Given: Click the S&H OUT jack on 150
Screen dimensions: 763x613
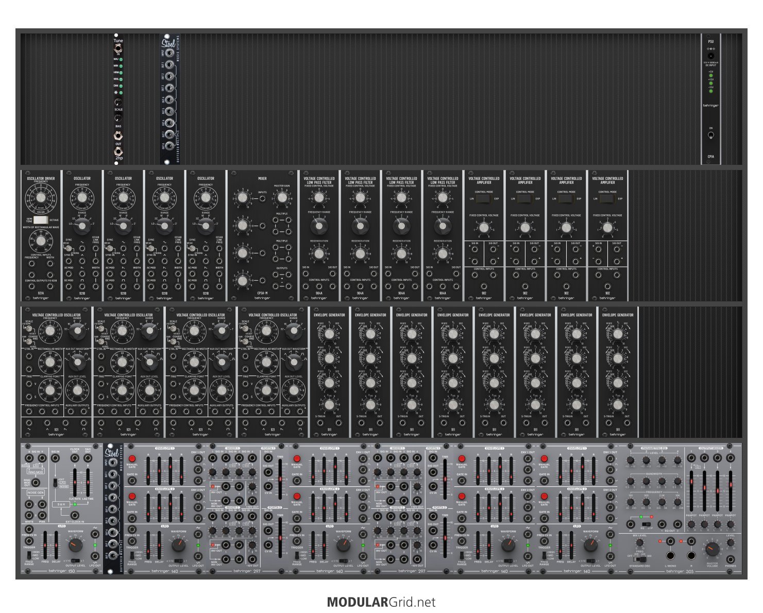Looking at the screenshot, I should [x=88, y=458].
